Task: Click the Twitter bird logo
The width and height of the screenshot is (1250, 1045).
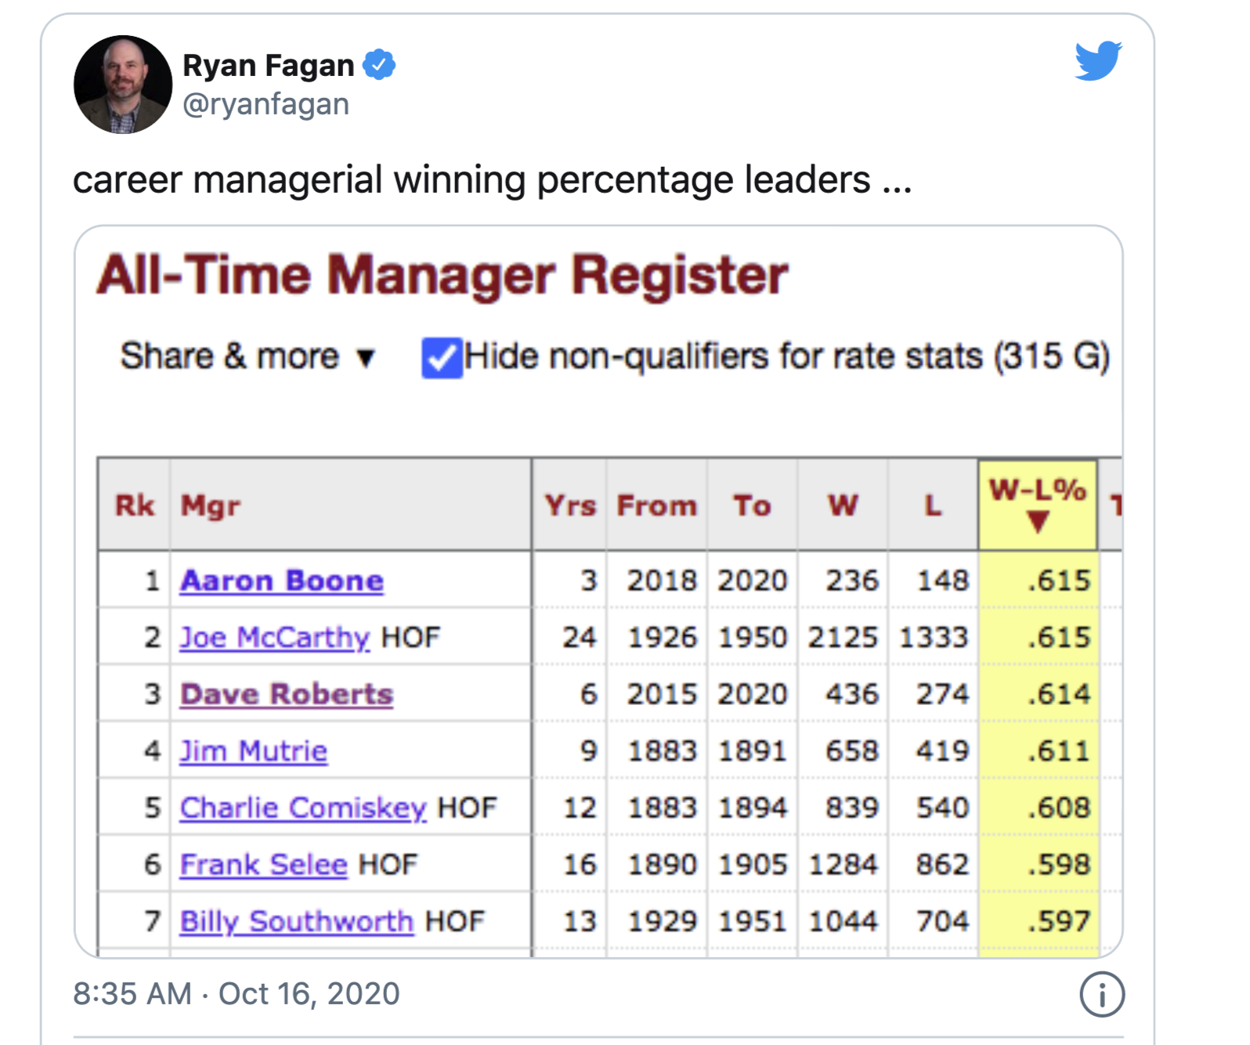Action: [x=1097, y=61]
